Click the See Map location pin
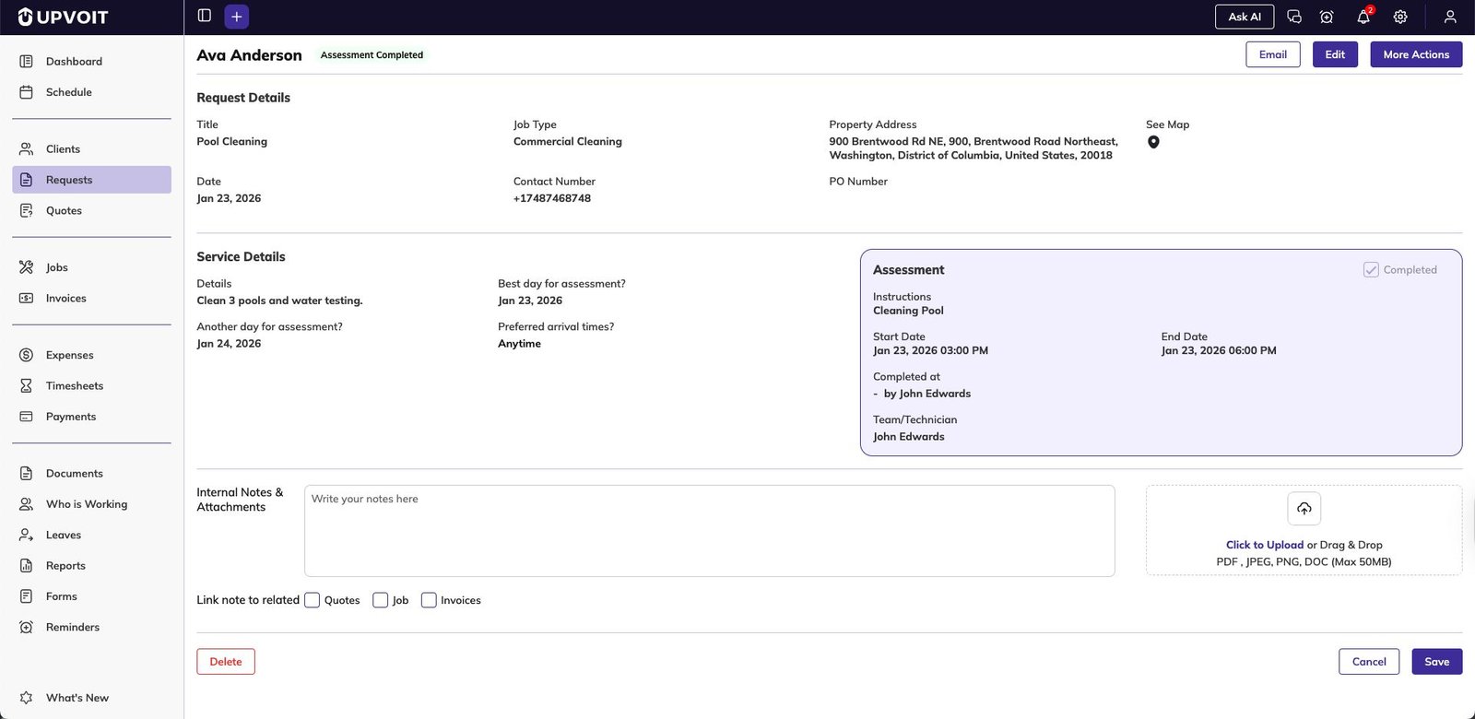 [x=1153, y=142]
